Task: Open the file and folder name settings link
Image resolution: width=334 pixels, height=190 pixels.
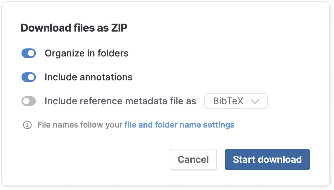Action: (x=179, y=125)
